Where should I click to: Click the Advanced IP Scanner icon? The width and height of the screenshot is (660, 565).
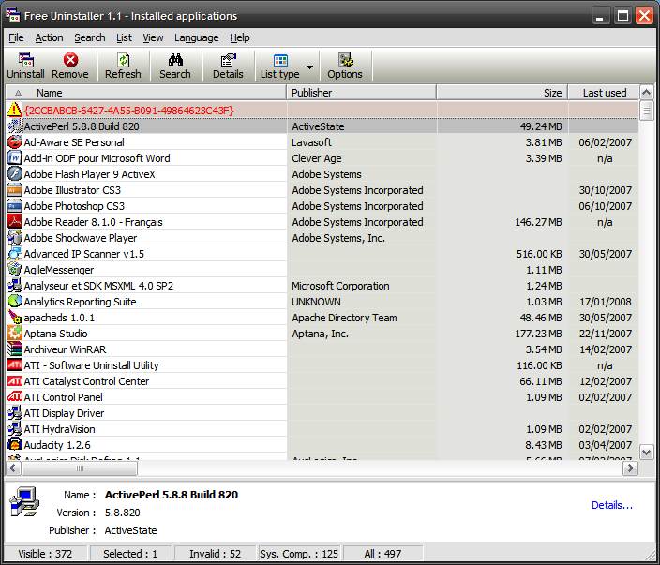15,254
